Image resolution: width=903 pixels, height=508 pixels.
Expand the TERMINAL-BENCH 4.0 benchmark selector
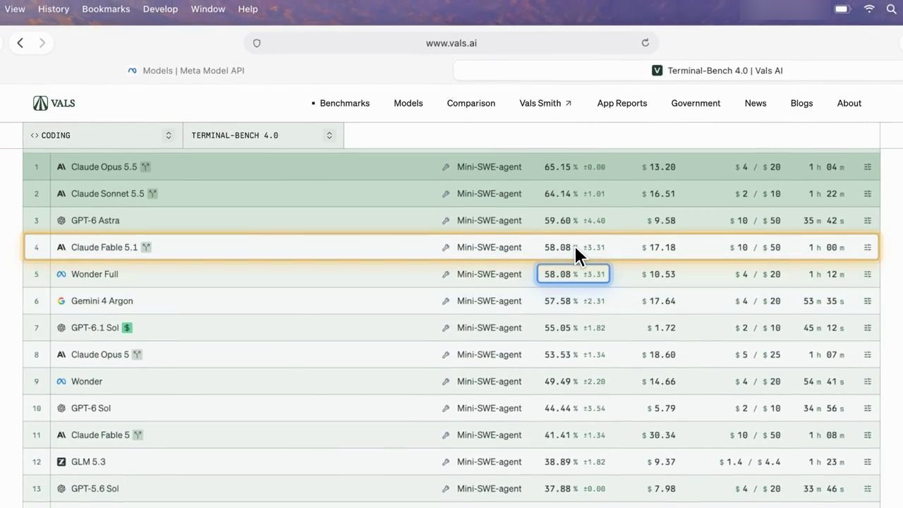point(263,135)
